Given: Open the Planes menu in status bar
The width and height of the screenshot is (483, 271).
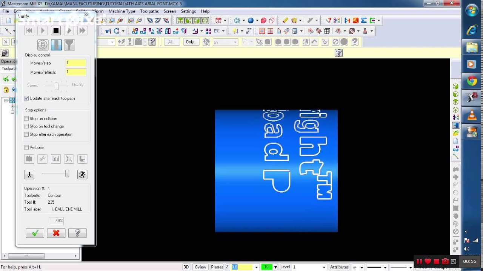Looking at the screenshot, I should pyautogui.click(x=217, y=267).
